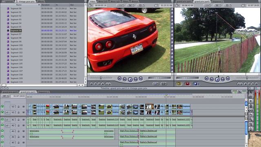Click the Timeline current timecode field
Screen dimensions: 261x147
coord(18,96)
